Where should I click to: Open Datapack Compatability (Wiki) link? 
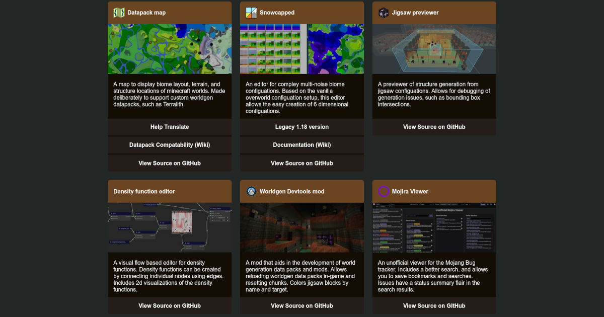(170, 145)
